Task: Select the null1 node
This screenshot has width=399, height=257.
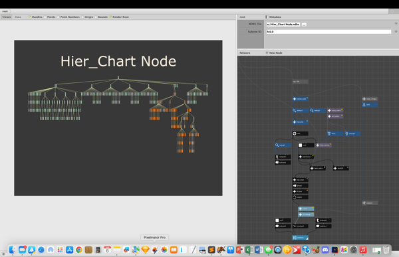Action: coord(301,133)
